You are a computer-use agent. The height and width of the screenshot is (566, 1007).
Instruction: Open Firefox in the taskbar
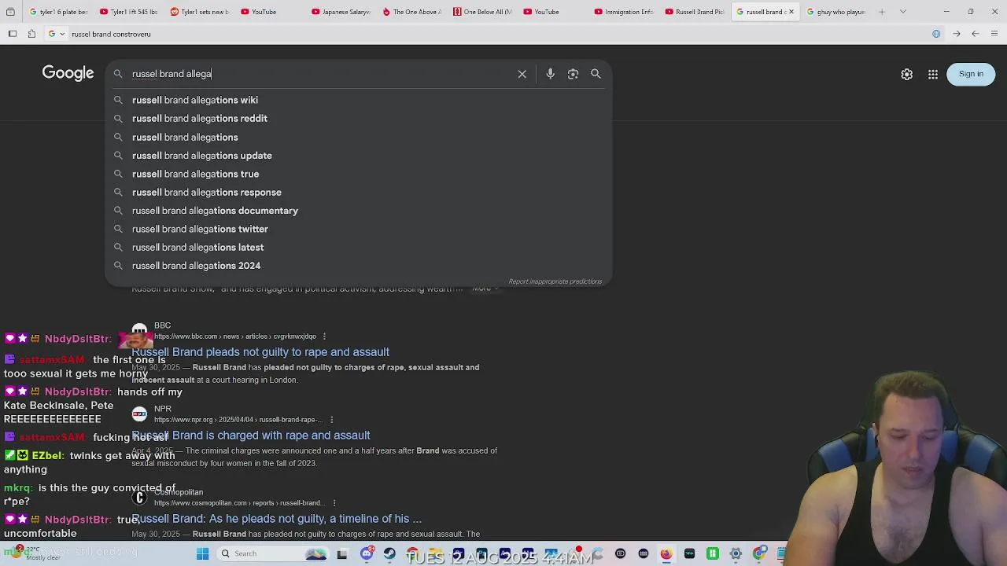[666, 553]
